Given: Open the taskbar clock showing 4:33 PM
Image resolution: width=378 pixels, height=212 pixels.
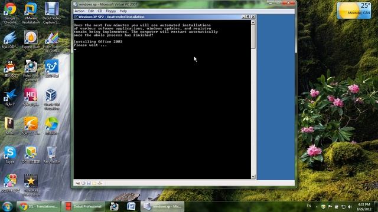Looking at the screenshot, I should [x=364, y=207].
